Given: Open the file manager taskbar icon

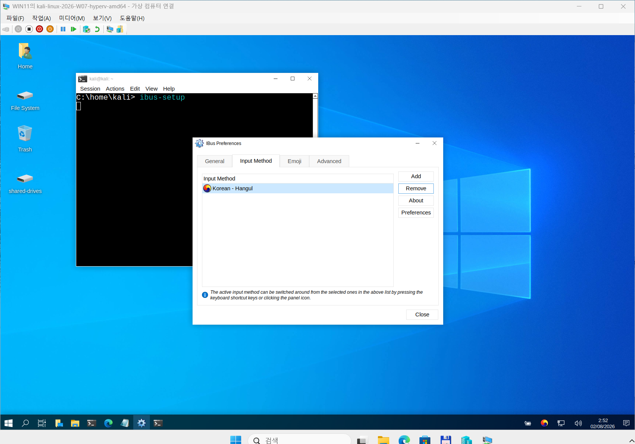Looking at the screenshot, I should (x=75, y=423).
